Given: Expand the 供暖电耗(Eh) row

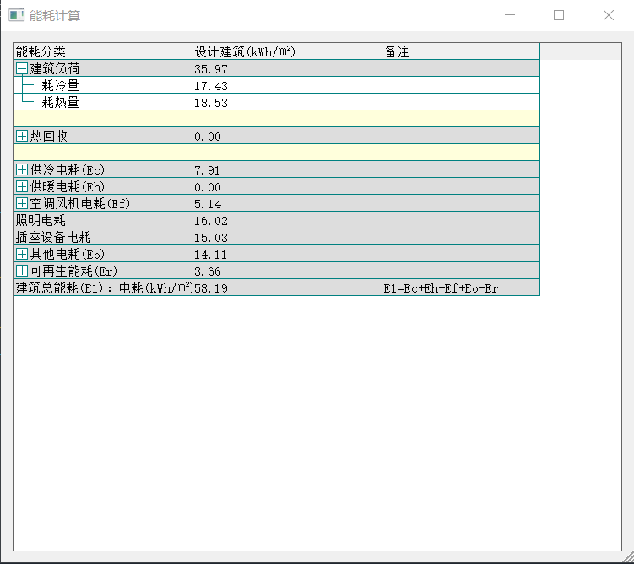Looking at the screenshot, I should pos(22,186).
